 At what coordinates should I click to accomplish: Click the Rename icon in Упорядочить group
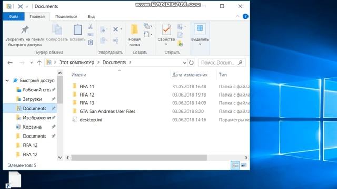116,40
